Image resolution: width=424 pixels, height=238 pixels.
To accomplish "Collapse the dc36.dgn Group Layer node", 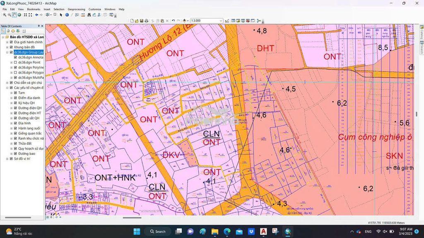I will (7, 52).
